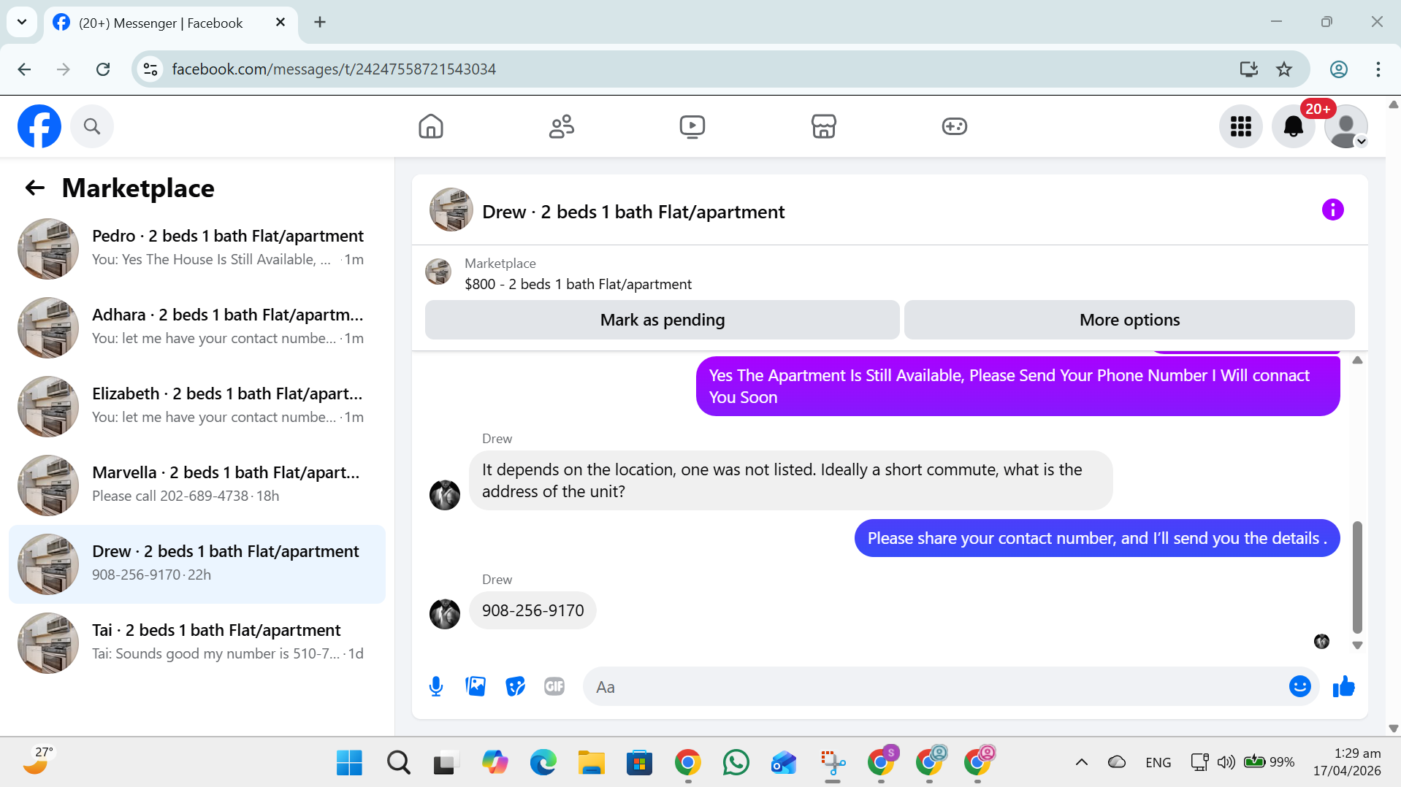The height and width of the screenshot is (787, 1401).
Task: Open Adhara's conversation in the list
Action: click(x=197, y=328)
